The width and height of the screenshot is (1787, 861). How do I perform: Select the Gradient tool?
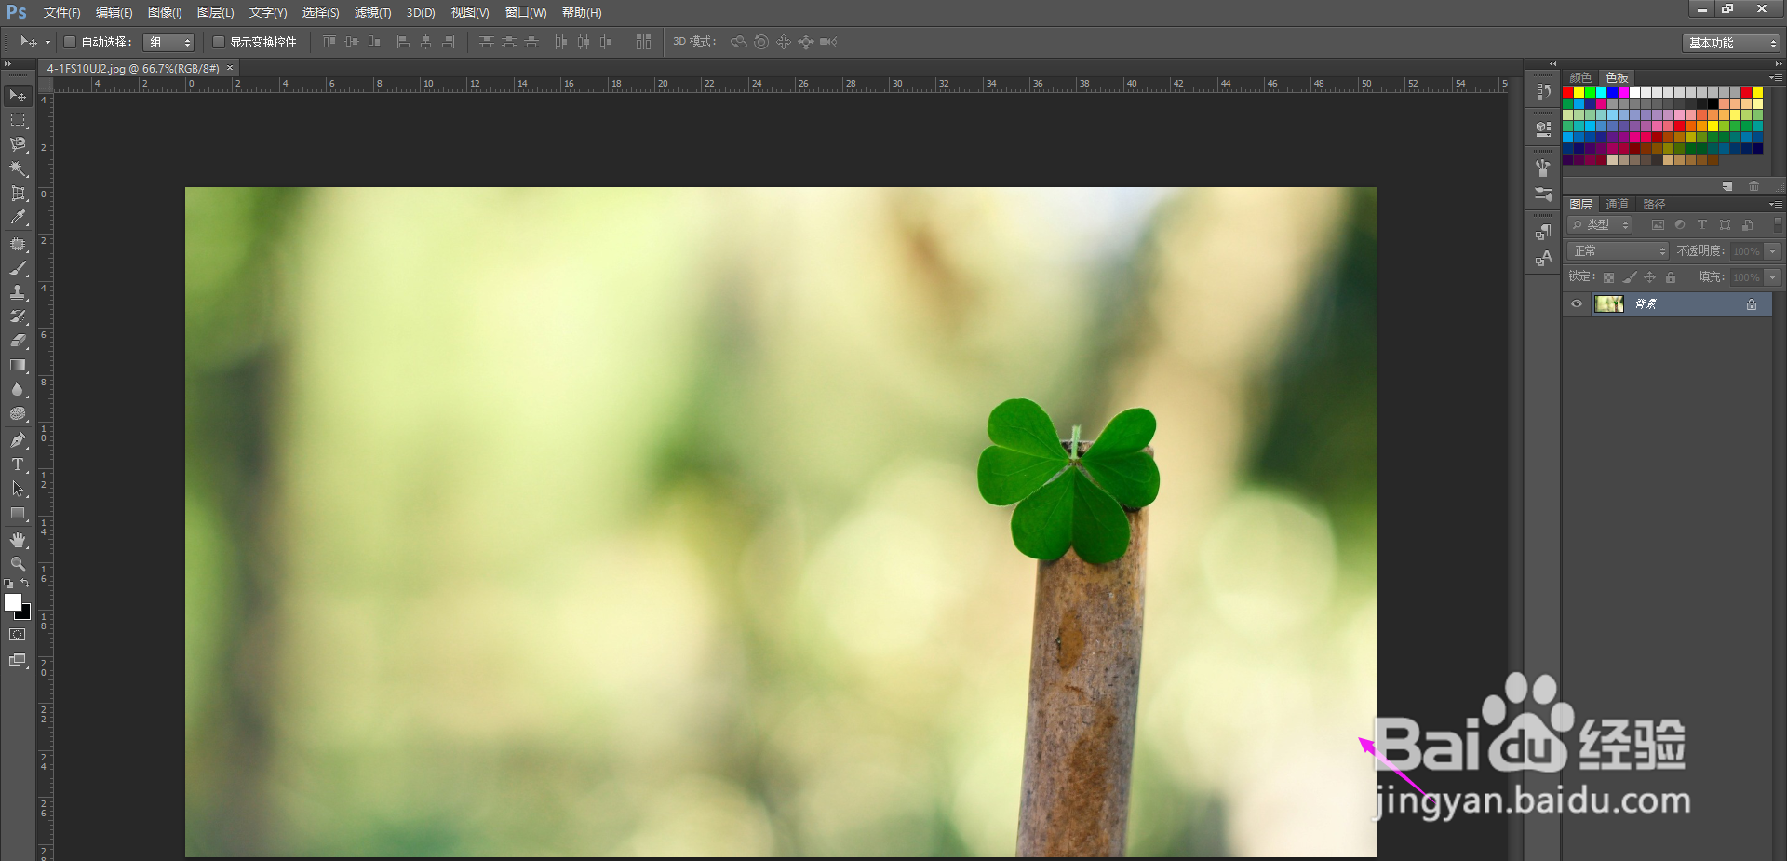pyautogui.click(x=18, y=365)
